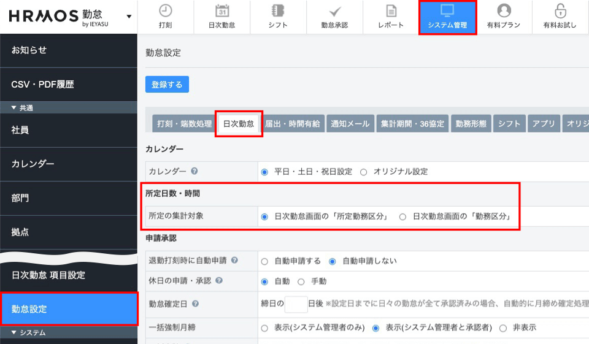Choose 自動申請する radio button
Screen dimensions: 589x344
point(265,261)
